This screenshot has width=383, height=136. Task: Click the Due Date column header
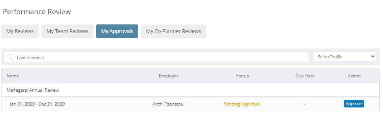[305, 76]
